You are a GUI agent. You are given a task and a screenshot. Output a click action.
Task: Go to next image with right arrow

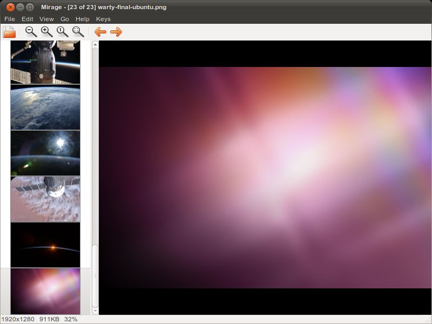pos(116,32)
